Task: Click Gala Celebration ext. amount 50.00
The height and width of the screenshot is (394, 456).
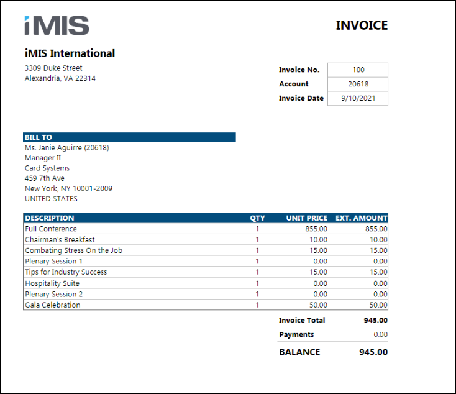Action: [378, 305]
